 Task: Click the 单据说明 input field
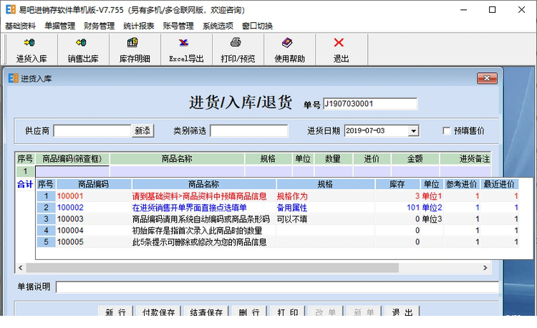277,287
